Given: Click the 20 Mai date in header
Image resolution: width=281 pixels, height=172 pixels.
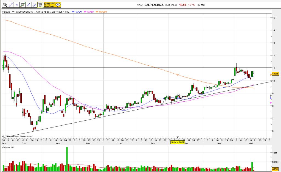Looking at the screenshot, I should coord(201,5).
